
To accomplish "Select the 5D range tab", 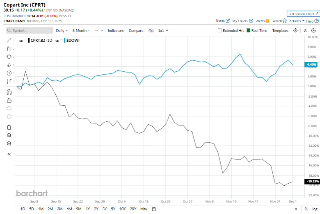I will [x=32, y=209].
